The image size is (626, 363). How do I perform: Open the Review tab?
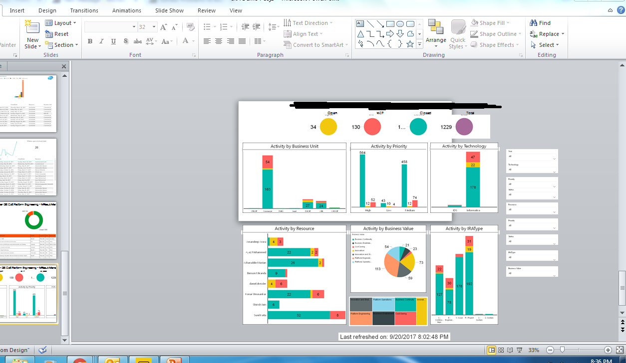pyautogui.click(x=207, y=10)
